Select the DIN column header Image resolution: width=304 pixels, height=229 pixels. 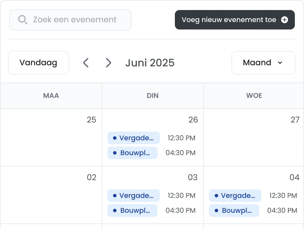click(x=153, y=96)
